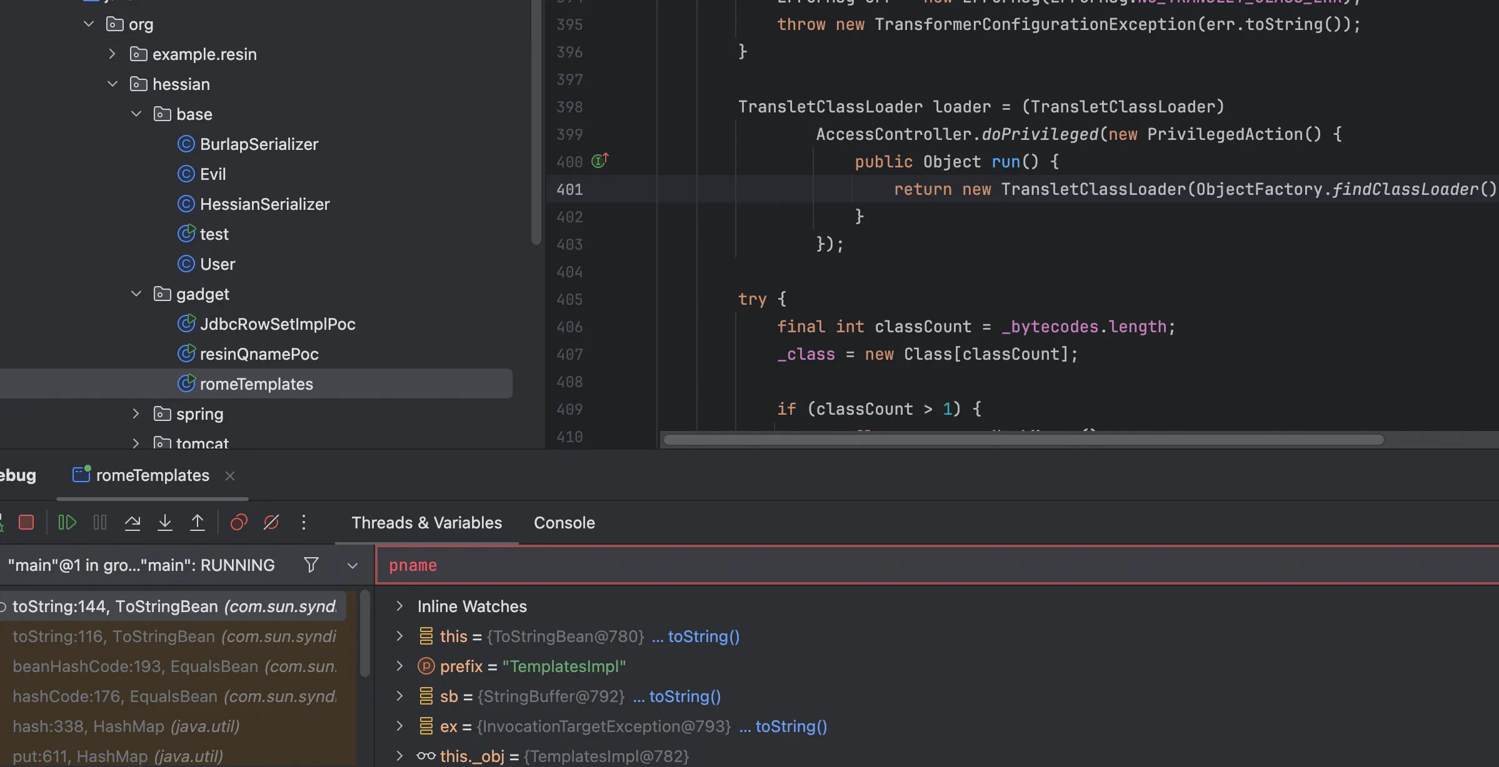Expand Inline Watches node
This screenshot has height=767, width=1499.
pos(399,606)
